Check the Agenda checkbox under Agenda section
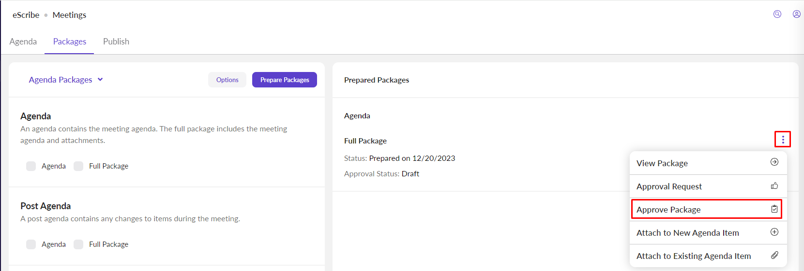The image size is (804, 271). pyautogui.click(x=31, y=166)
